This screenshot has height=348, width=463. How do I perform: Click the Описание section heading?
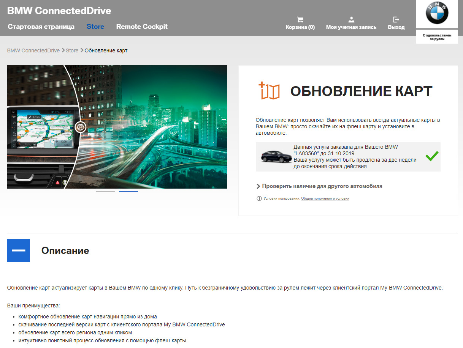click(x=65, y=250)
